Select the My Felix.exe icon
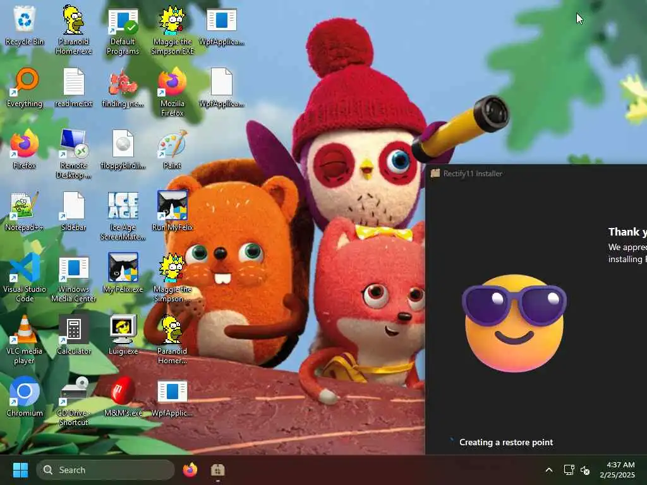The width and height of the screenshot is (647, 485). pyautogui.click(x=123, y=273)
